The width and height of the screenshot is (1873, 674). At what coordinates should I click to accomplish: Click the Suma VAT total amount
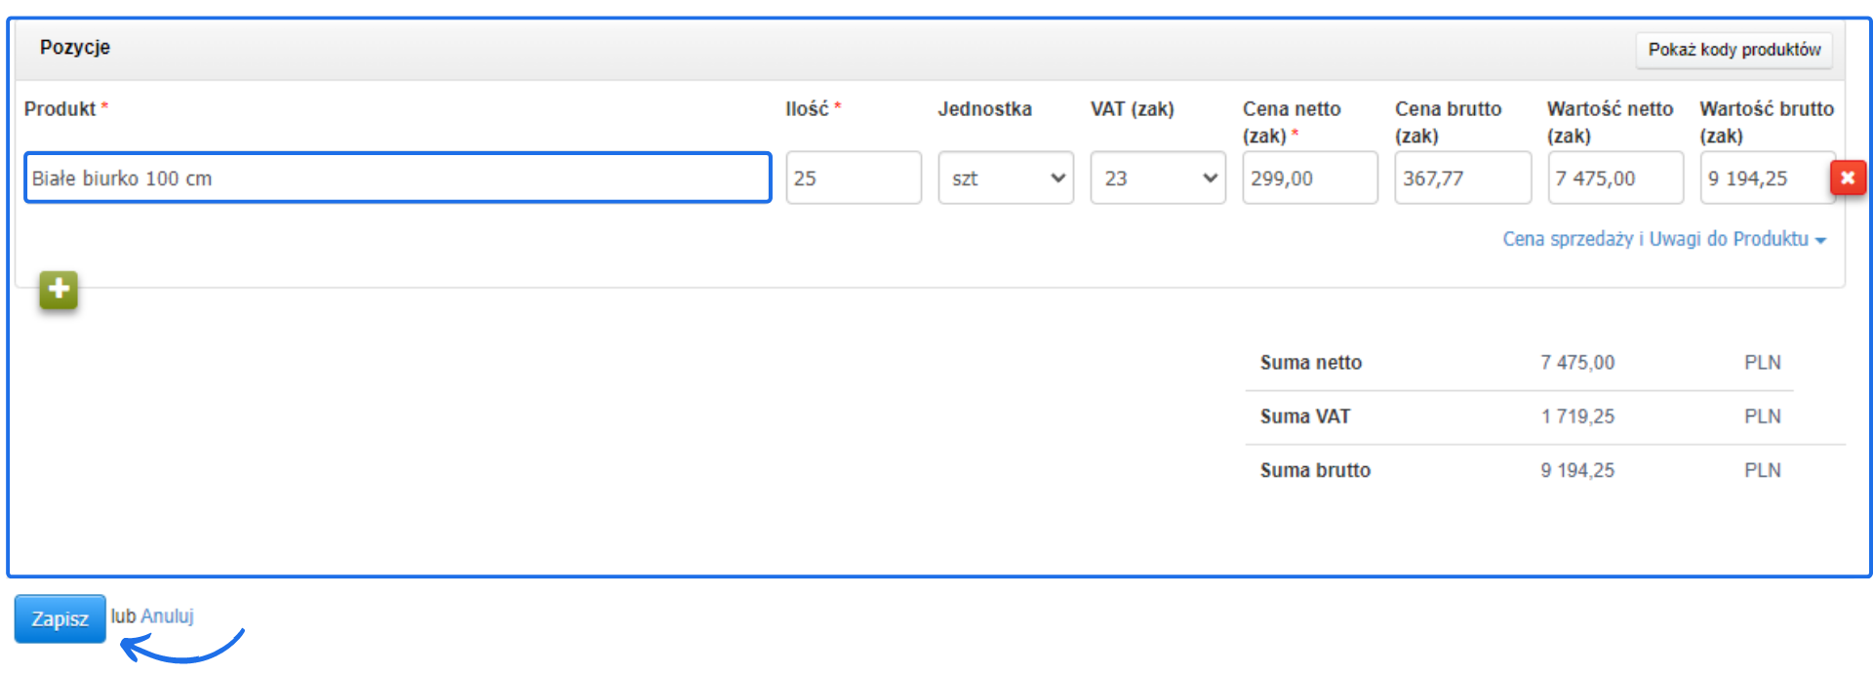1577,416
